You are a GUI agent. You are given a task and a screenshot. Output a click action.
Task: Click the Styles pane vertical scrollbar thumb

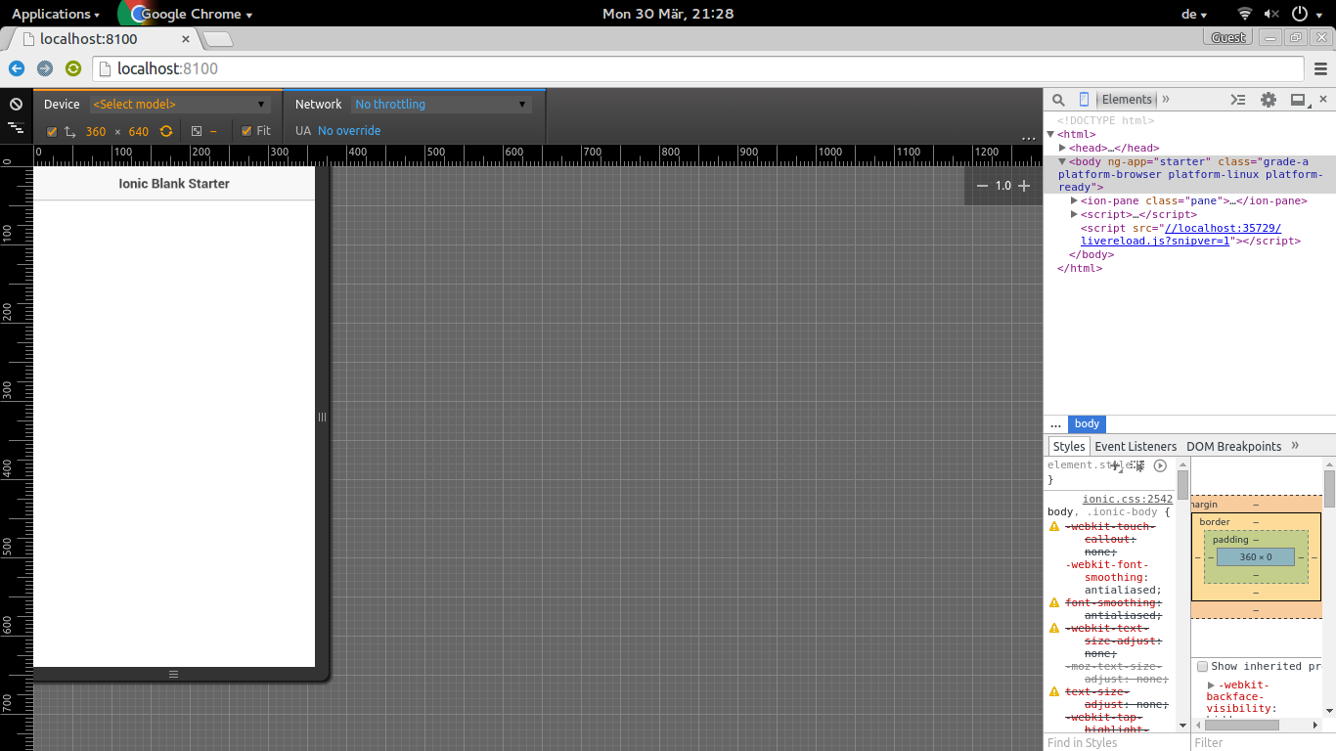click(1182, 485)
